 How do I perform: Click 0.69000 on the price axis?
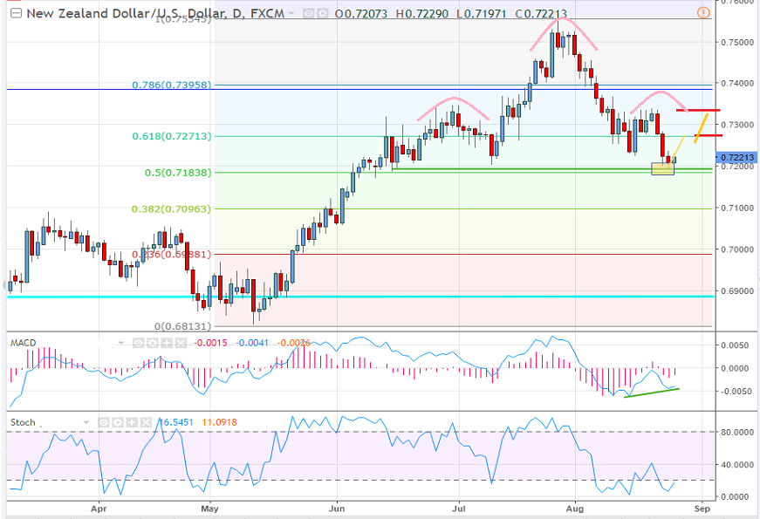(x=737, y=291)
